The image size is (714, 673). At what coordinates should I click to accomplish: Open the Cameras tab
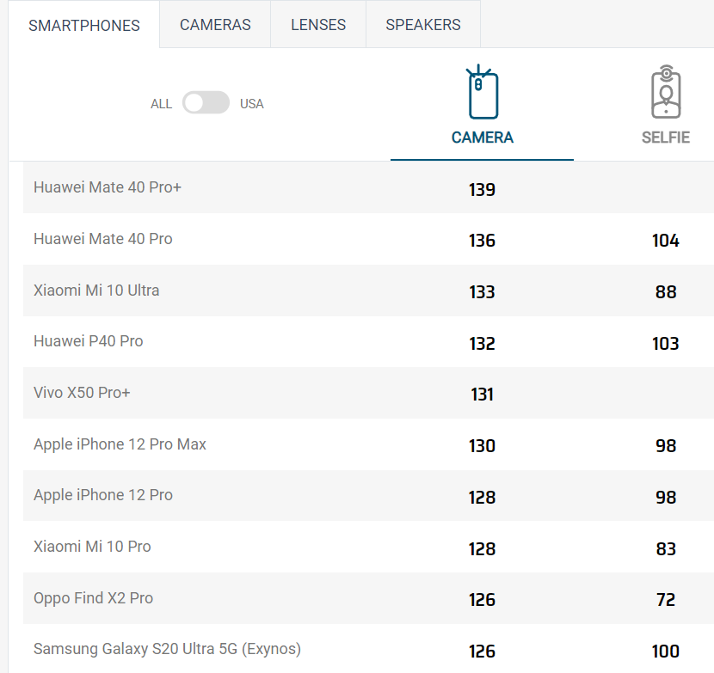click(215, 25)
